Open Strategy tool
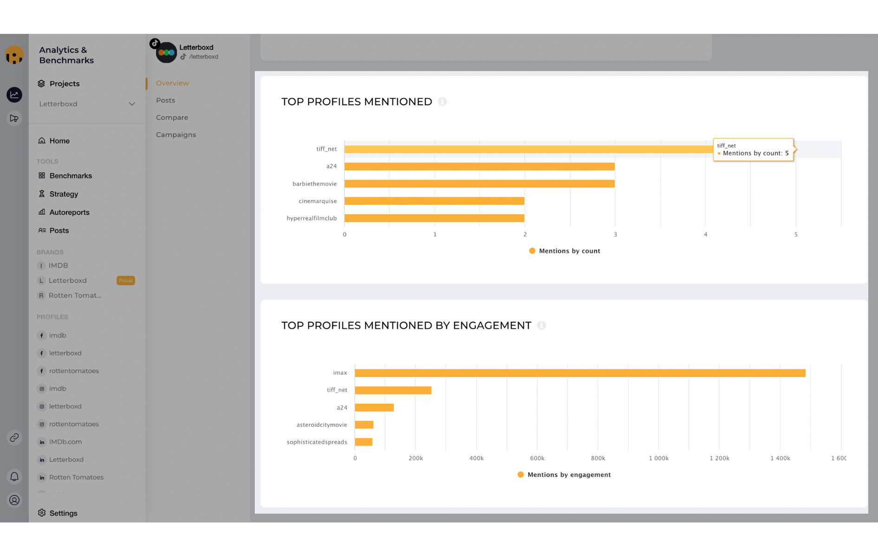 click(x=58, y=194)
